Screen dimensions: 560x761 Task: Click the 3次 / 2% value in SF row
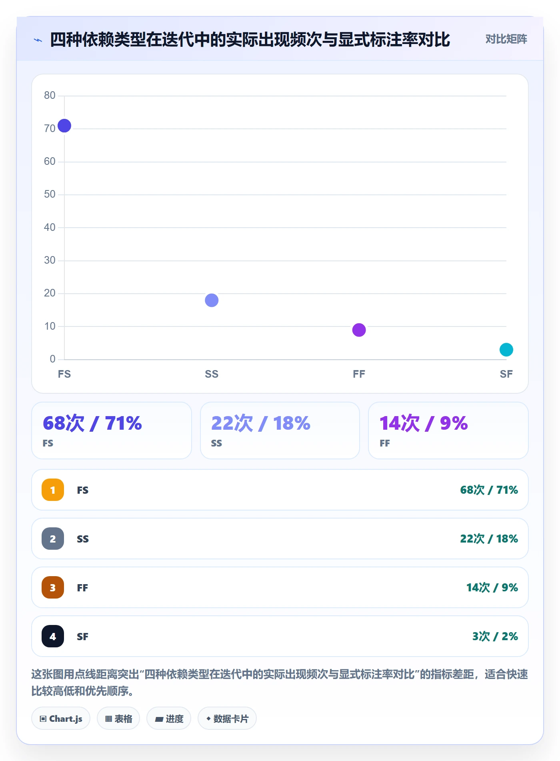pos(495,636)
